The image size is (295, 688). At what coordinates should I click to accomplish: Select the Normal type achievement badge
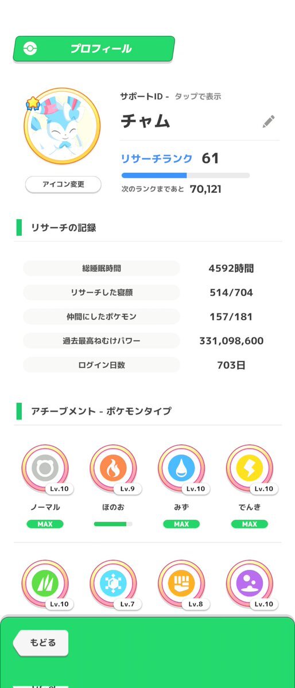pos(45,468)
